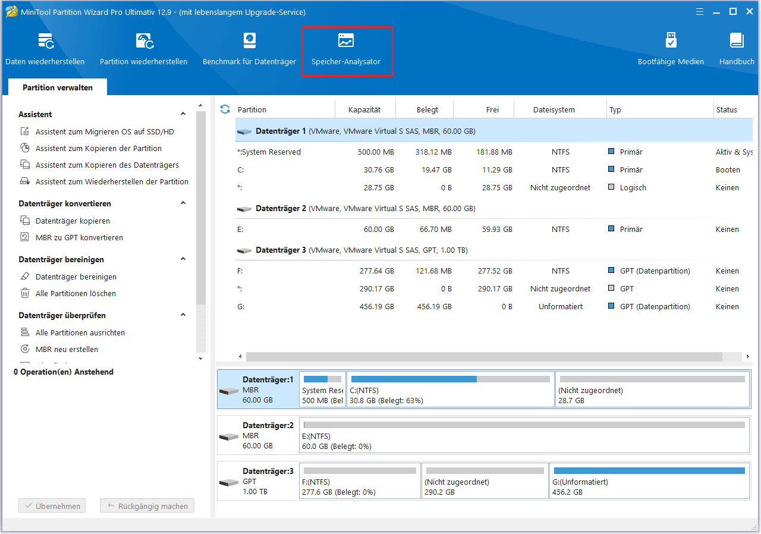Select Datenträger 2 header row
The image size is (761, 534).
(493, 209)
